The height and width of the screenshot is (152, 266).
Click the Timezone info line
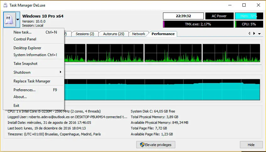pos(54,134)
